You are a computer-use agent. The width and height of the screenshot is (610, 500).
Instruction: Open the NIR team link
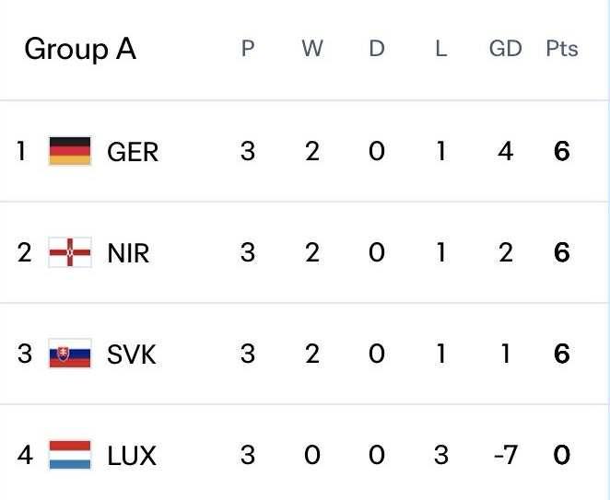128,253
